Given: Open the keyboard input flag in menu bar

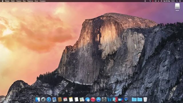Looking at the screenshot, I should pos(162,1).
